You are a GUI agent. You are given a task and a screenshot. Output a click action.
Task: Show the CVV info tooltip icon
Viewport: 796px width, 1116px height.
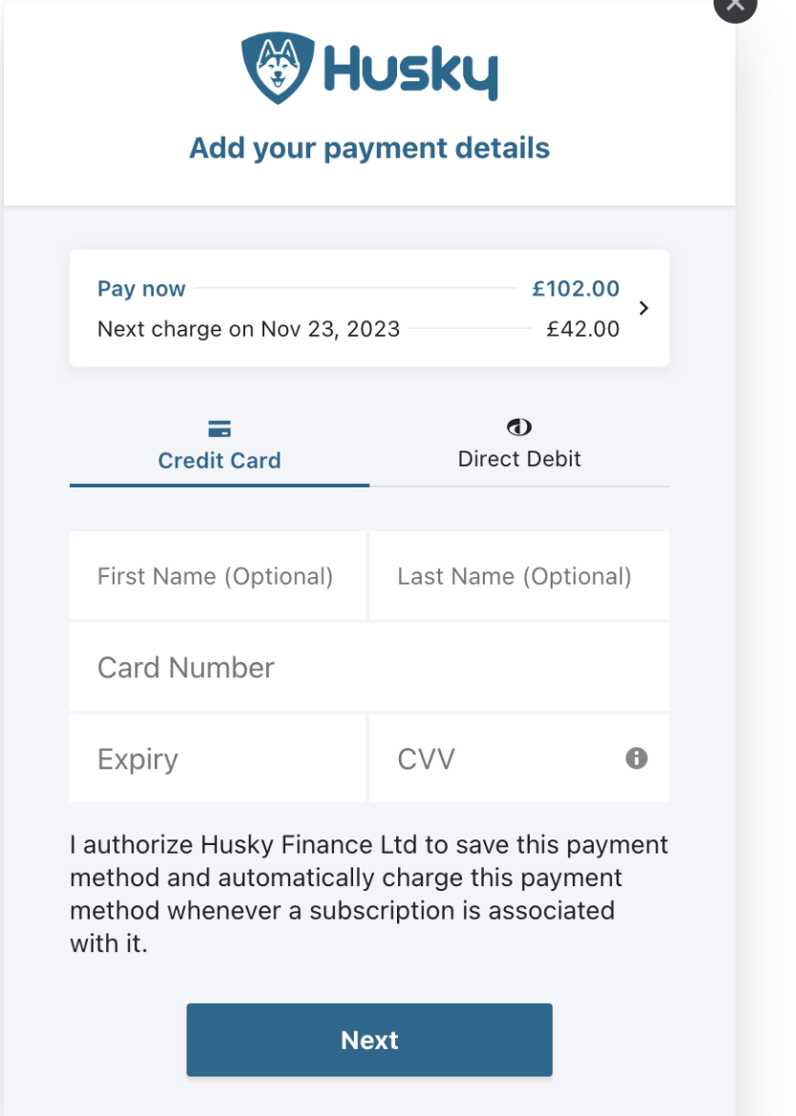[637, 758]
